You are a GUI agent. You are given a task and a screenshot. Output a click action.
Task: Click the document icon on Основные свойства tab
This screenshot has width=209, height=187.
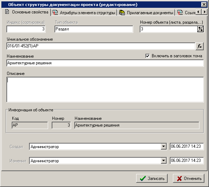click(7, 12)
